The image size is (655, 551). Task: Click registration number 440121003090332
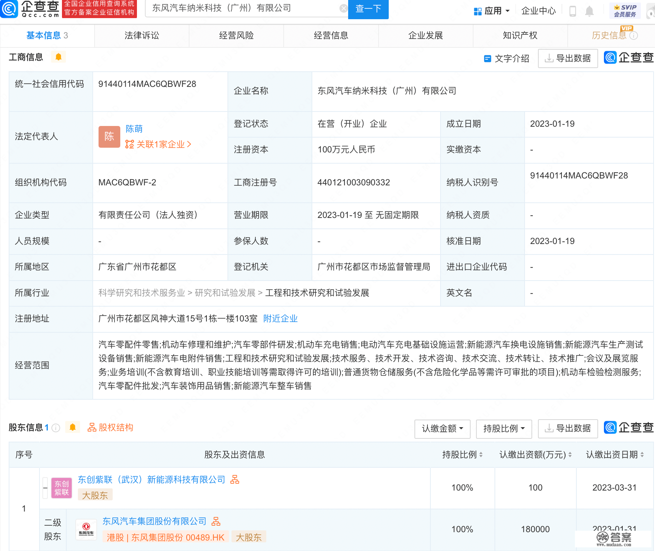tap(354, 182)
